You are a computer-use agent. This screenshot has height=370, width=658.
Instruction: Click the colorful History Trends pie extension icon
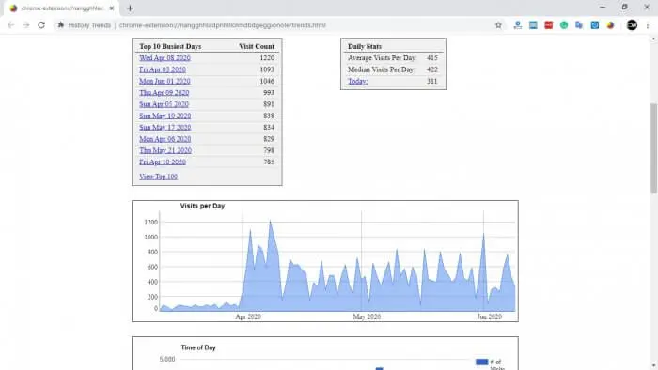coord(610,25)
